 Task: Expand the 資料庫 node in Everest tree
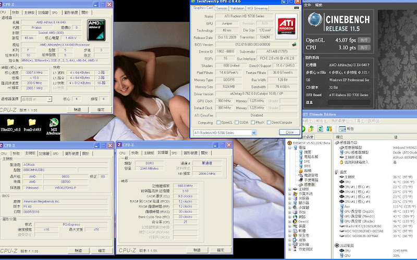coord(290,244)
